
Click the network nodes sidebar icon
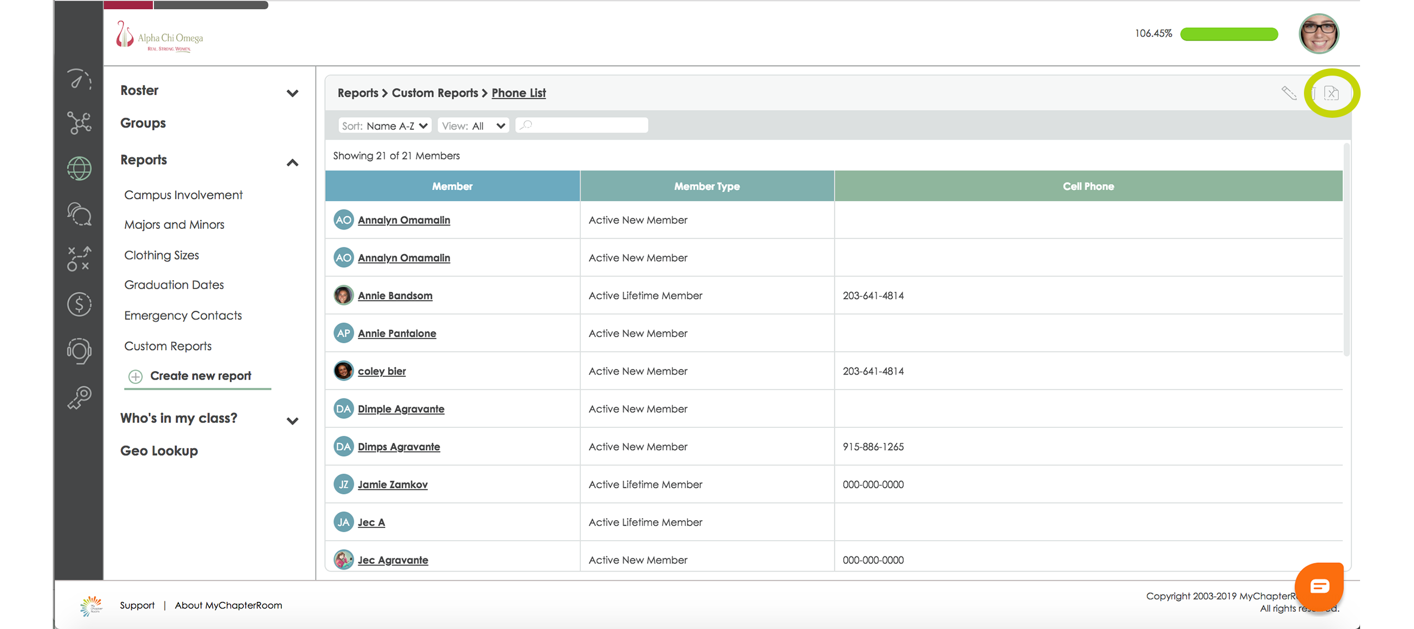tap(79, 123)
